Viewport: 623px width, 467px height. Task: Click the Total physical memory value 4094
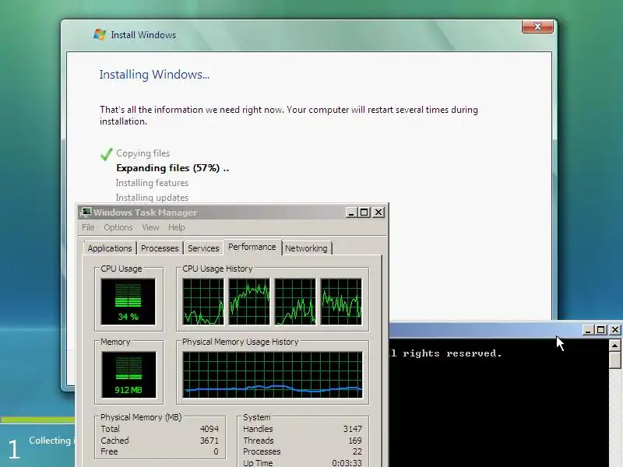tap(209, 429)
